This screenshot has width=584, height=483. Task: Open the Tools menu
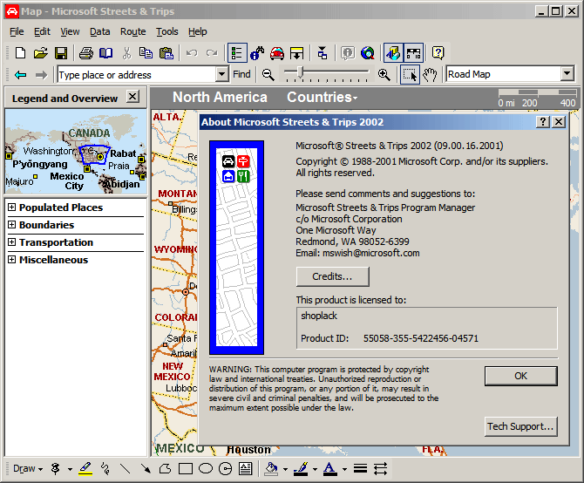[166, 31]
